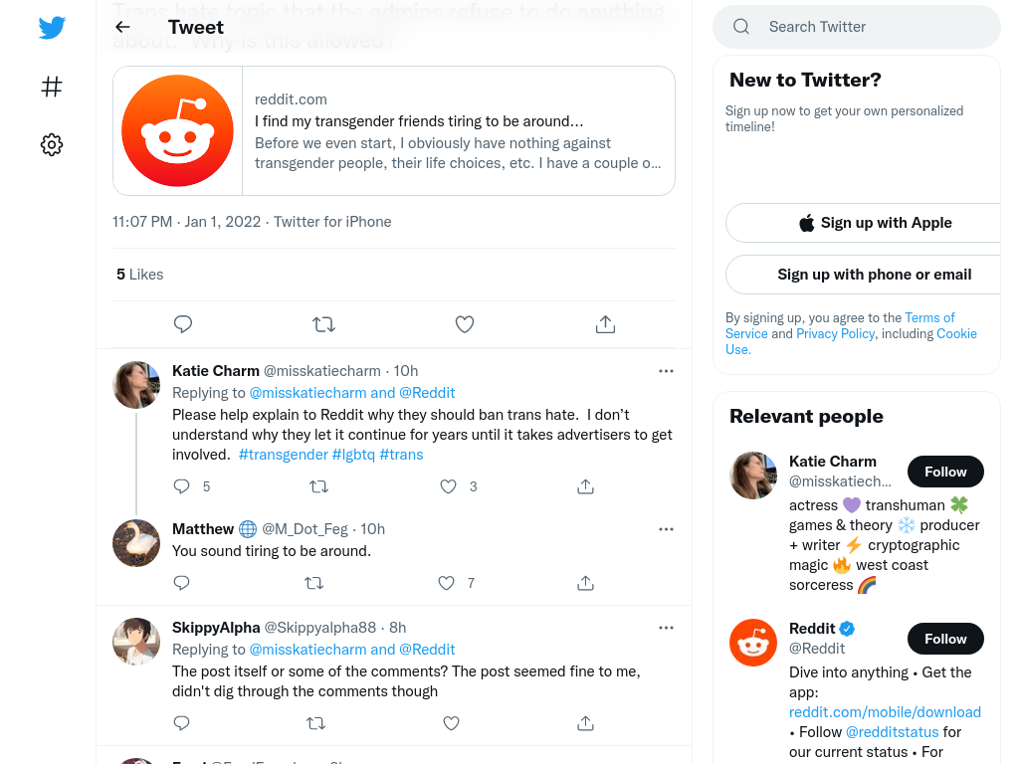Screen dimensions: 1019x764
Task: Sign up with Apple
Action: coord(875,223)
